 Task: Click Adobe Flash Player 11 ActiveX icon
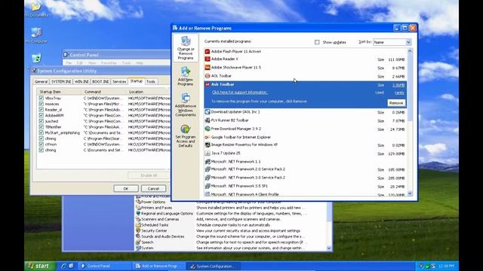coord(208,52)
